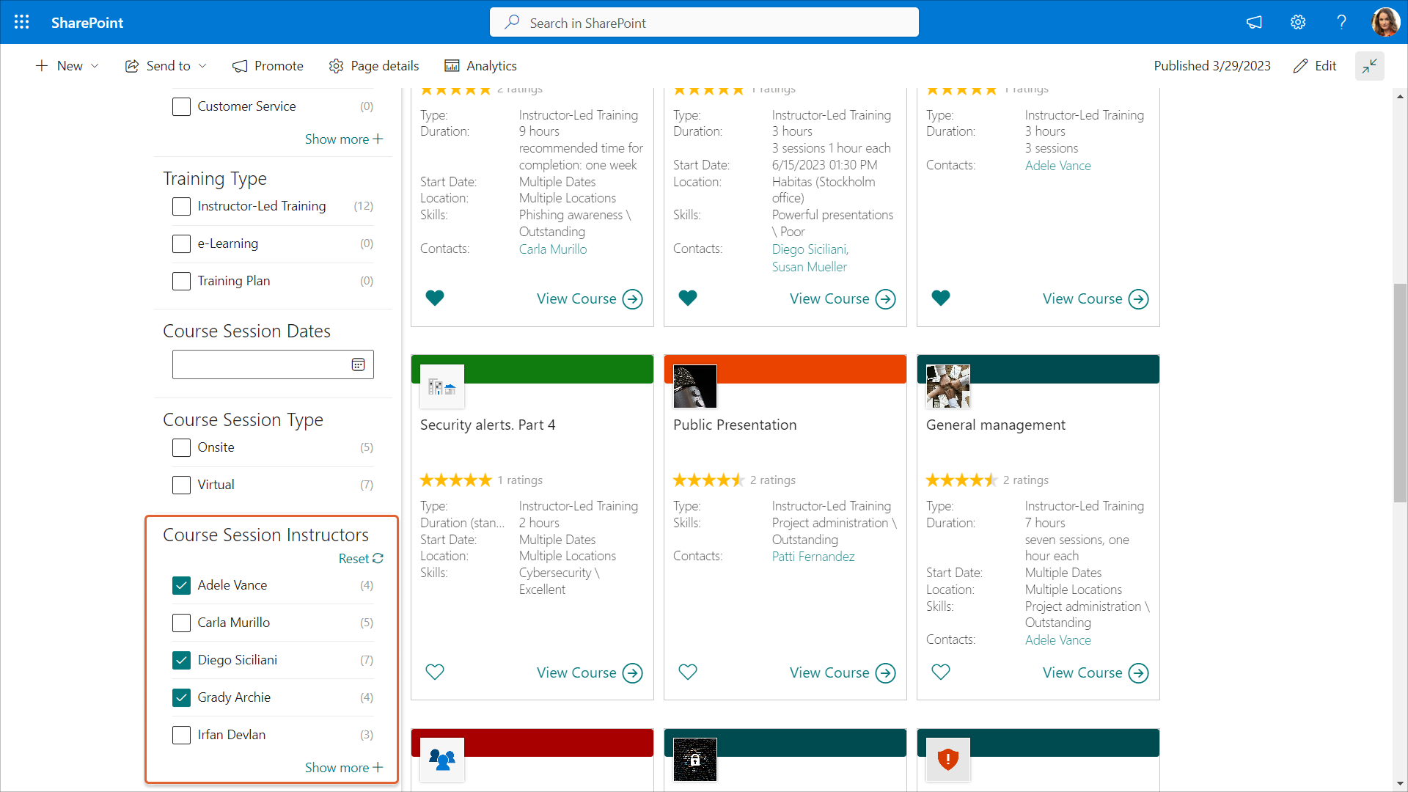Enable the Virtual session type checkbox
The height and width of the screenshot is (792, 1408).
pos(181,485)
